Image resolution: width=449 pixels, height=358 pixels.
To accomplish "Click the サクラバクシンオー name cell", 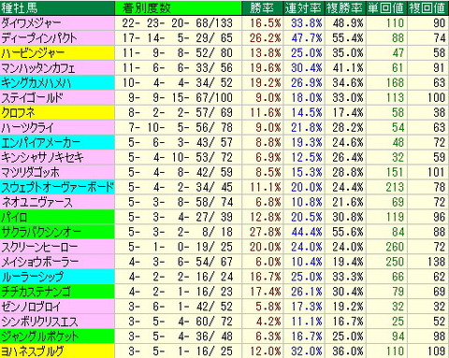I will point(57,232).
